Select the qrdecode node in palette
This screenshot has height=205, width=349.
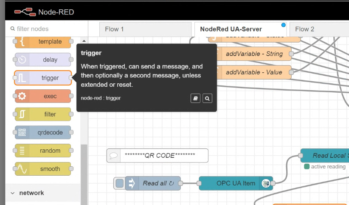[x=43, y=133]
